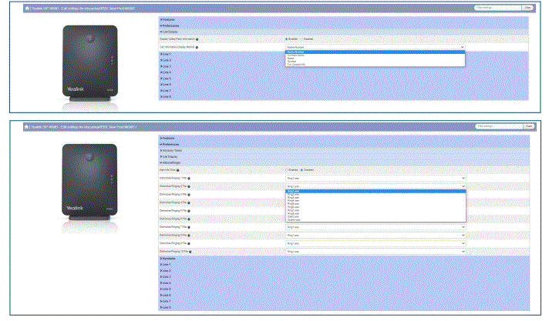549x321 pixels.
Task: Open the info icon beside Distinctive Ringing 6 File
Action: click(189, 219)
